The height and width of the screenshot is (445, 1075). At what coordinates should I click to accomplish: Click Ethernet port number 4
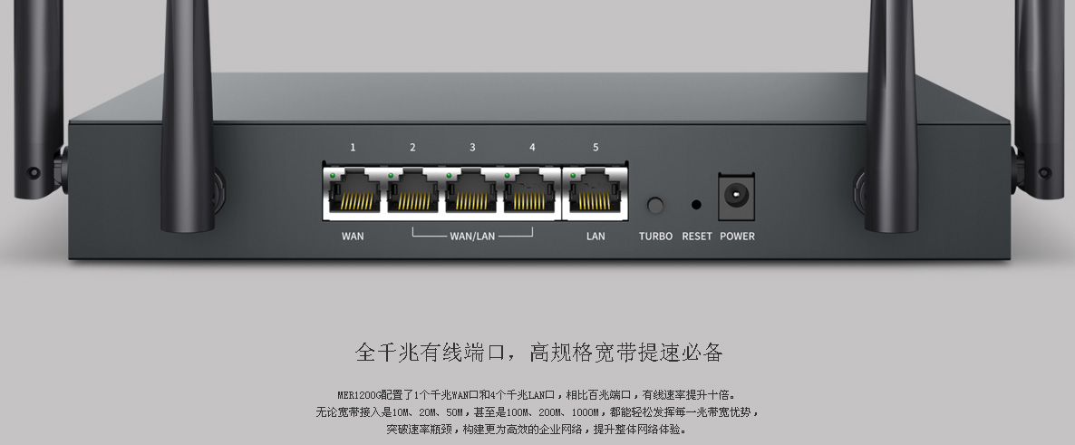(x=530, y=191)
